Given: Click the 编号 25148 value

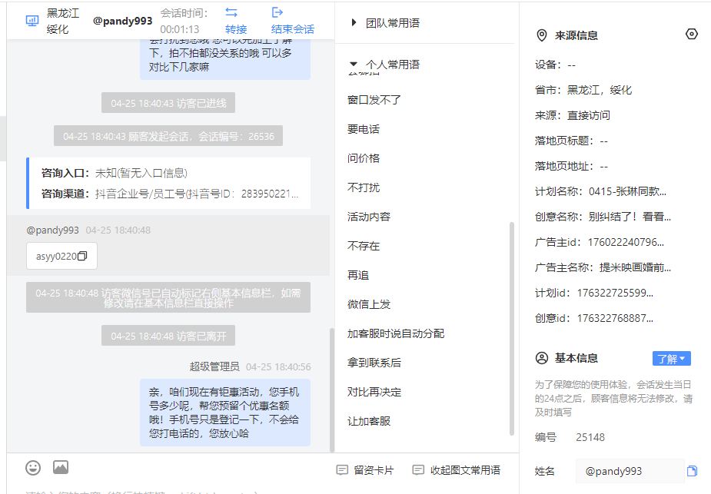Looking at the screenshot, I should pos(590,437).
